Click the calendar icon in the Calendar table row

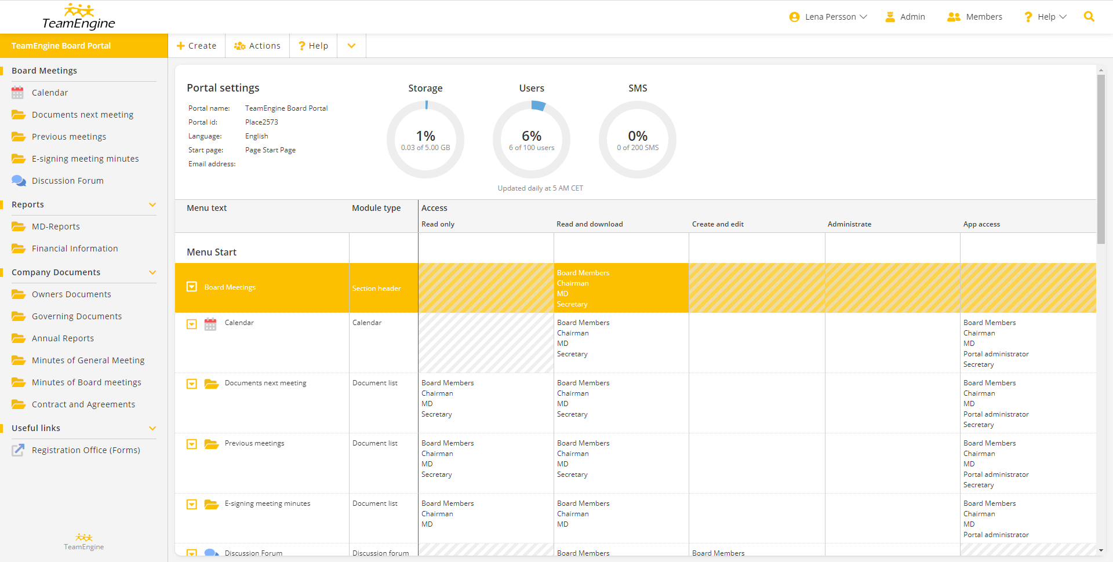click(210, 324)
